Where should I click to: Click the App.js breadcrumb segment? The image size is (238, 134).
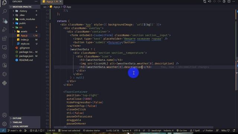pos(55,7)
